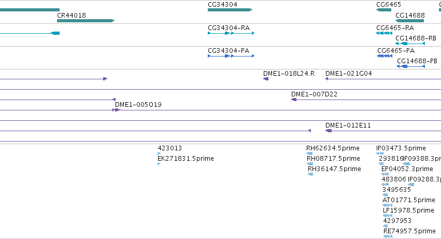Click the CG14688-RB transcript glyph
The width and height of the screenshot is (441, 239).
pyautogui.click(x=410, y=44)
